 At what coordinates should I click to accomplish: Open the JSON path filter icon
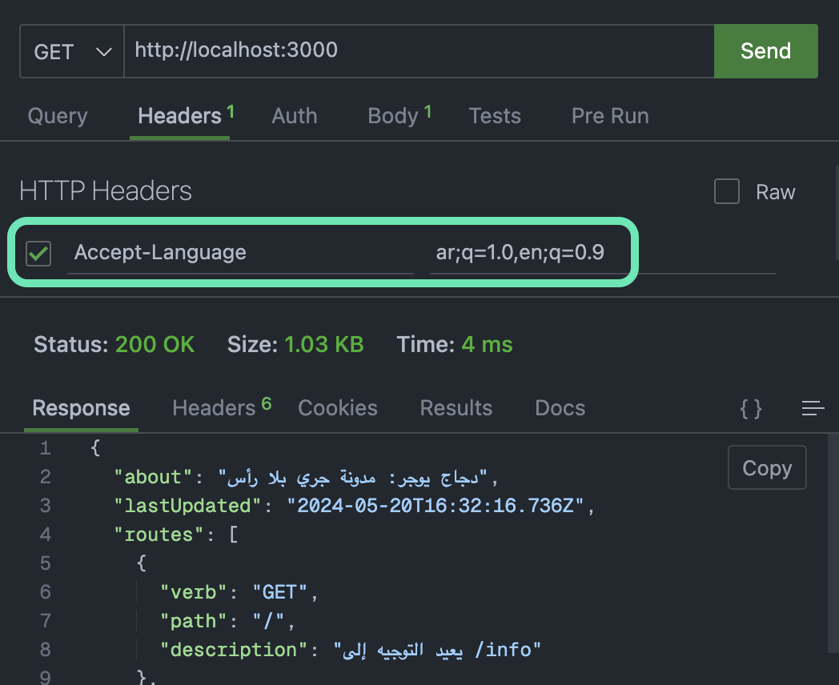tap(750, 408)
